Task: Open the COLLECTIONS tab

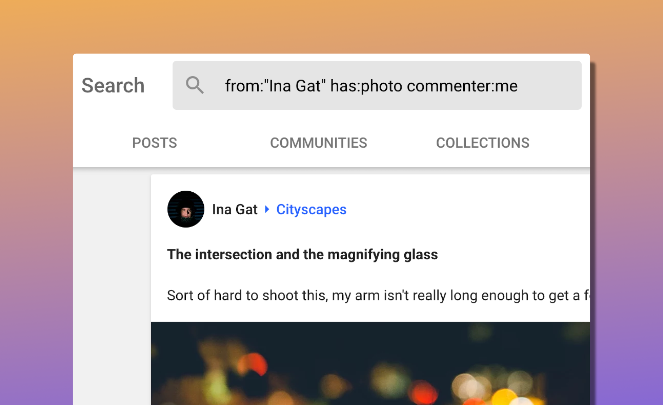Action: 483,143
